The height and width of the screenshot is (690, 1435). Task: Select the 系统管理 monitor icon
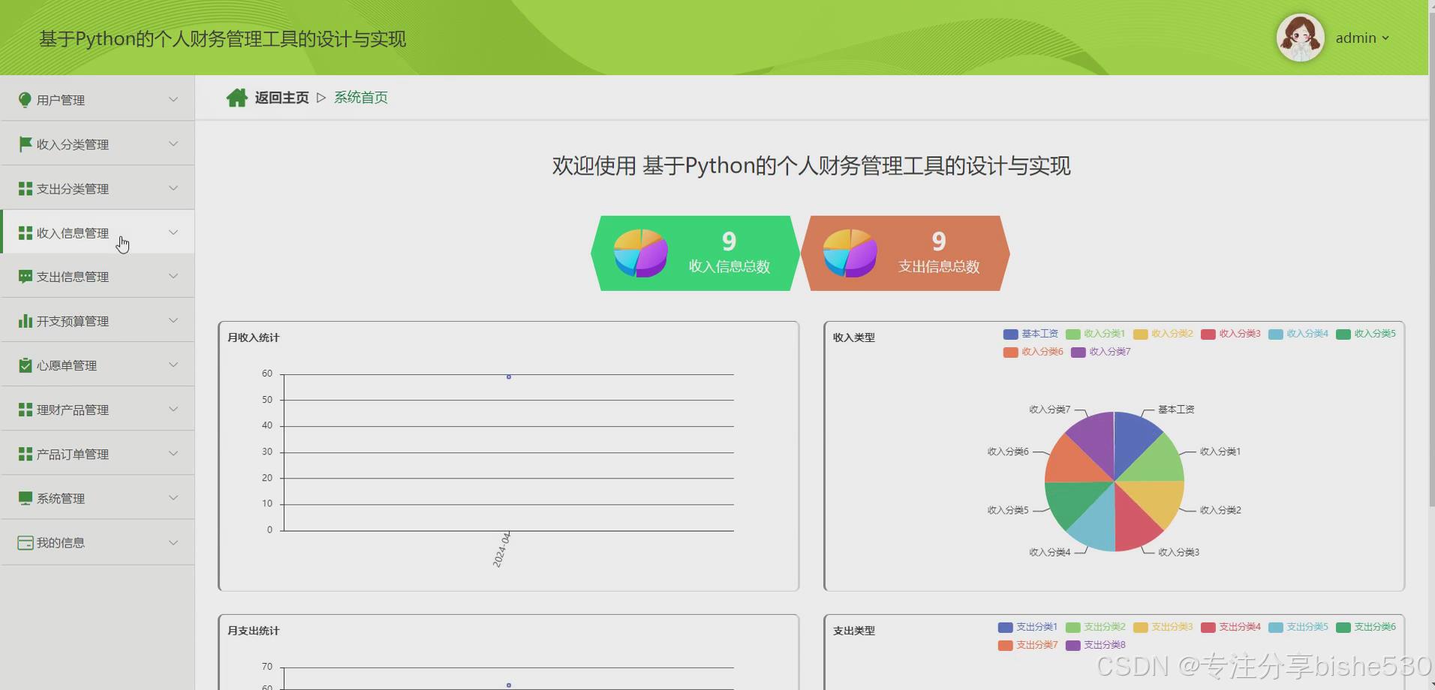coord(23,497)
